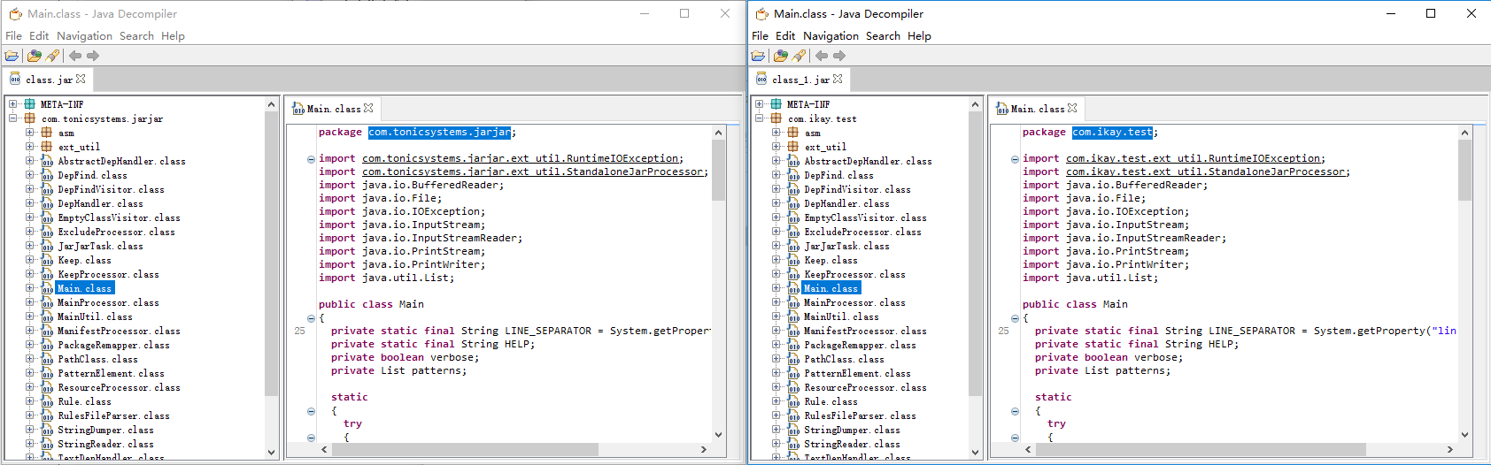Click Open Type icon in left window toolbar
The height and width of the screenshot is (465, 1491).
click(x=34, y=56)
